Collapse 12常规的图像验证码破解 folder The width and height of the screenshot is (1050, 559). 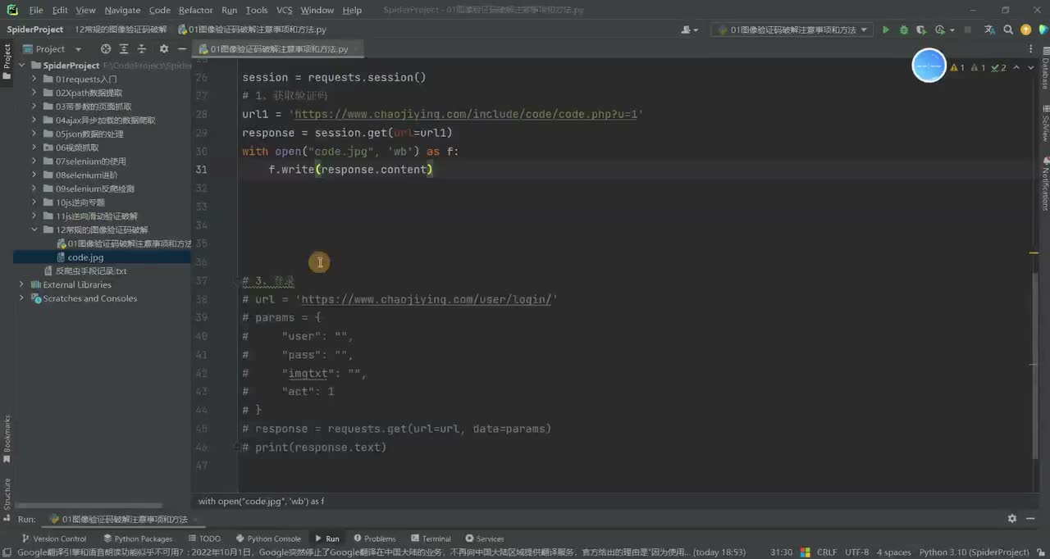click(35, 230)
